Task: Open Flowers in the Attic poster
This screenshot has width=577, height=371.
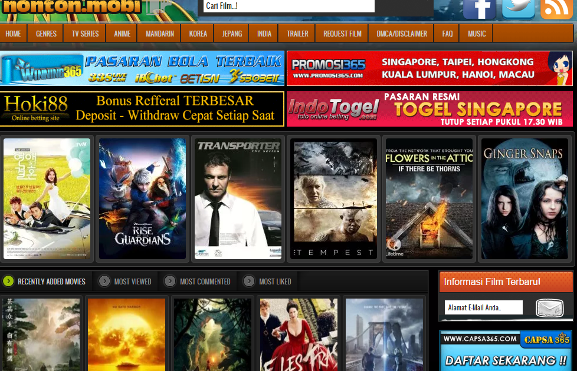Action: pos(429,198)
